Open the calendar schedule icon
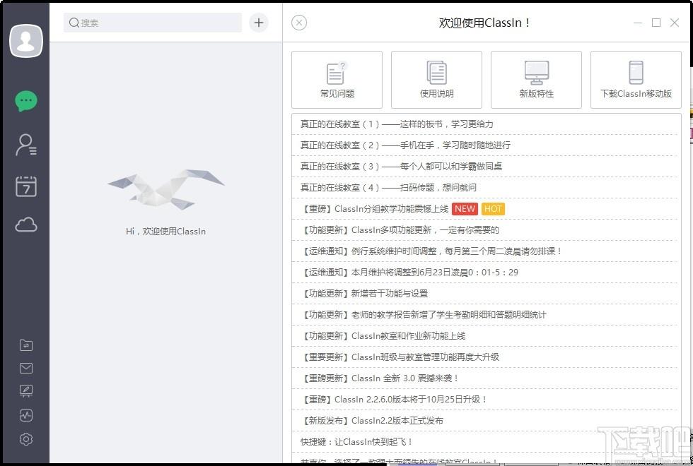This screenshot has height=466, width=693. pos(26,186)
